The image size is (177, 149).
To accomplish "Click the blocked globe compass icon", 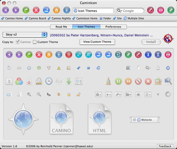I will 168,39.
